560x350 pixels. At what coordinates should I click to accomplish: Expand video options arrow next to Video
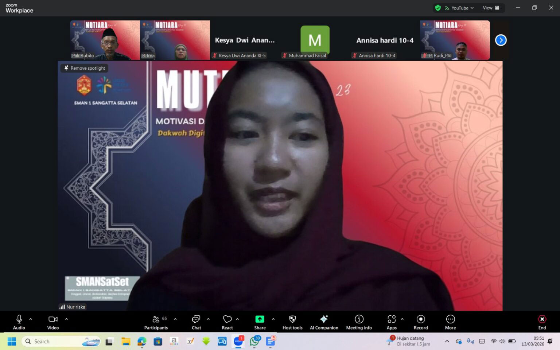[66, 319]
